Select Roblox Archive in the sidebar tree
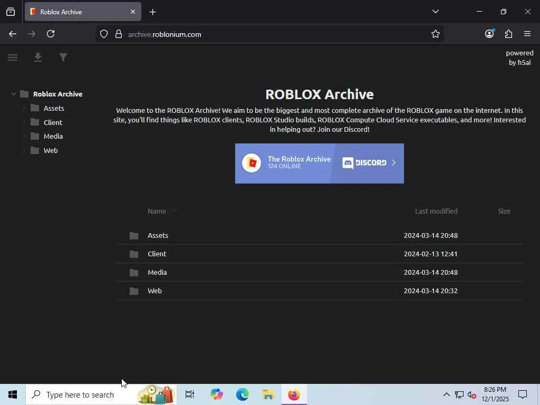Image resolution: width=540 pixels, height=405 pixels. (x=58, y=94)
